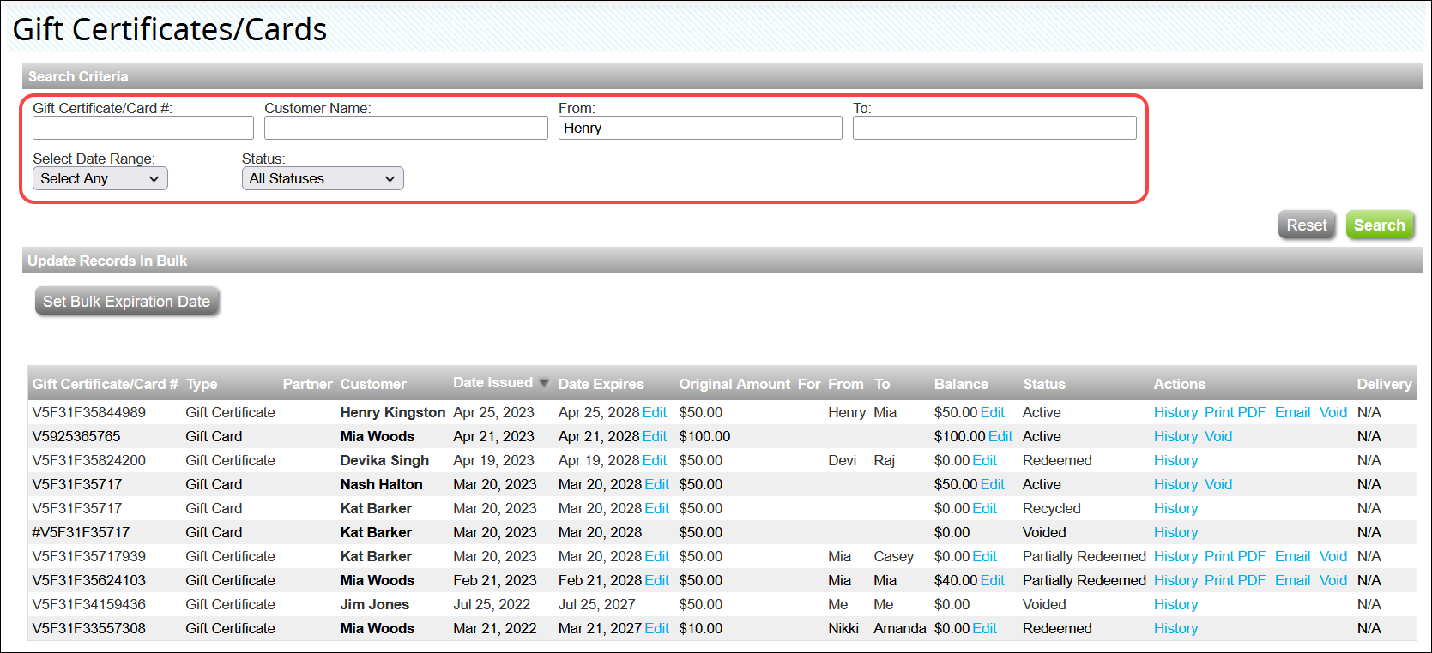Click the empty To search field
Viewport: 1432px width, 653px height.
(994, 128)
